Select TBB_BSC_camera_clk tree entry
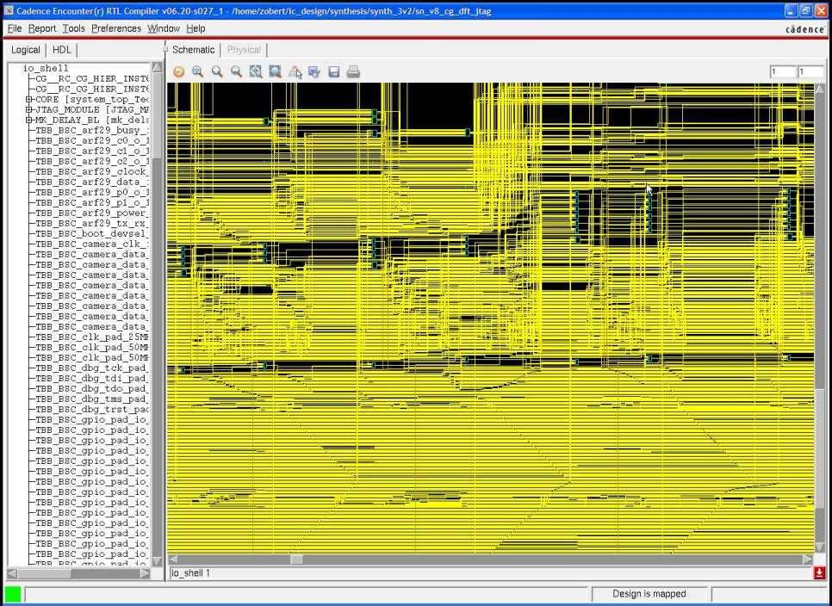This screenshot has width=832, height=606. click(x=92, y=244)
